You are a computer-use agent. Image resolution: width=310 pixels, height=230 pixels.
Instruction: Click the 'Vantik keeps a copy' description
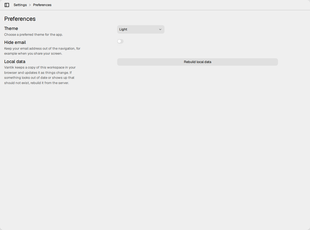pos(40,75)
